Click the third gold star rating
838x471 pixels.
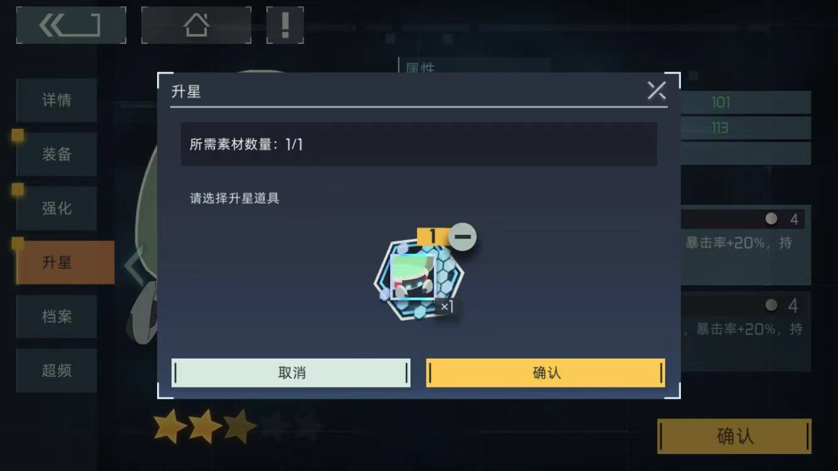(241, 427)
